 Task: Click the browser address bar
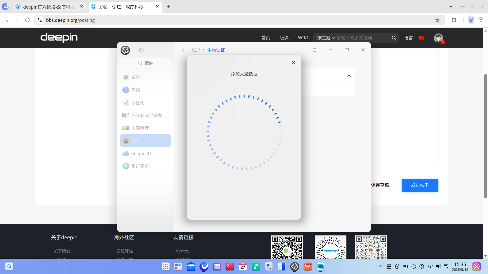[239, 20]
